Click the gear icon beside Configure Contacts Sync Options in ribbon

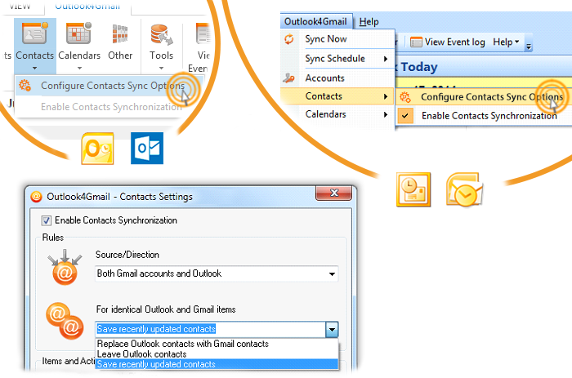(25, 85)
